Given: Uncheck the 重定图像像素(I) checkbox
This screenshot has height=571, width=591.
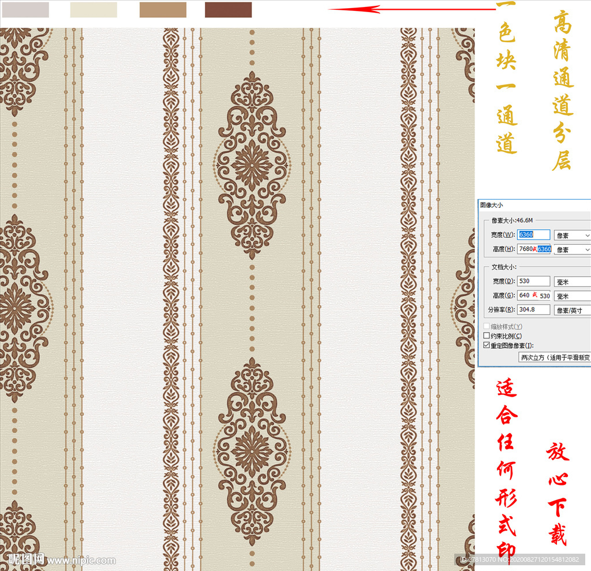Looking at the screenshot, I should [x=487, y=345].
